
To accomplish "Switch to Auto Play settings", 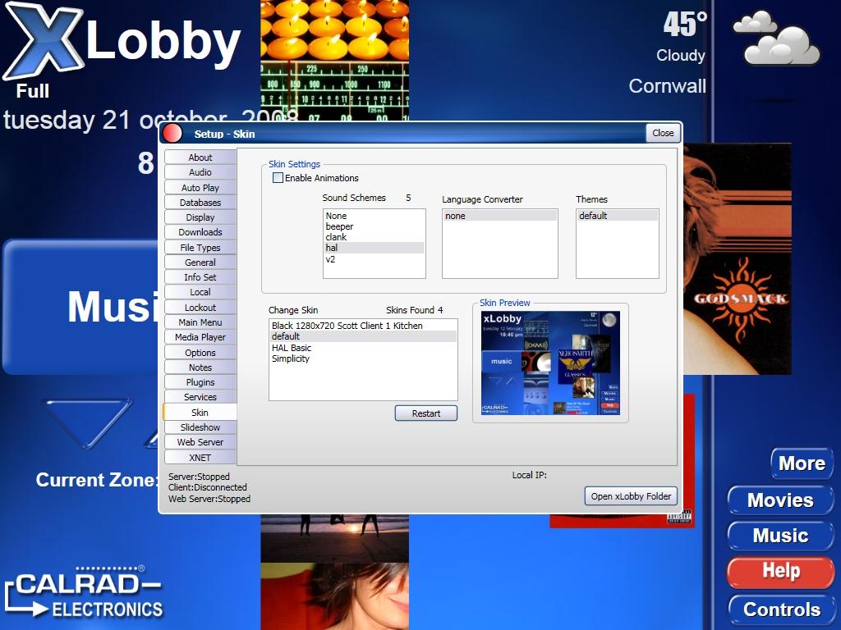I will 200,188.
